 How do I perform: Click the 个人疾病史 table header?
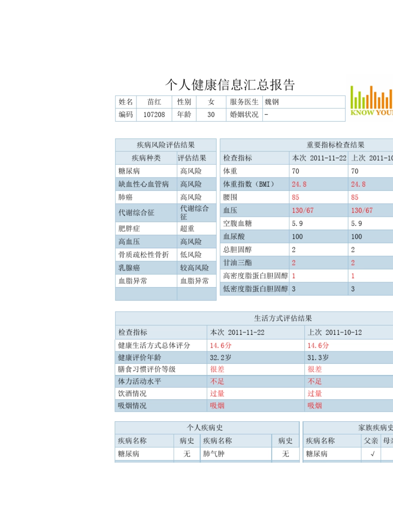tap(207, 428)
